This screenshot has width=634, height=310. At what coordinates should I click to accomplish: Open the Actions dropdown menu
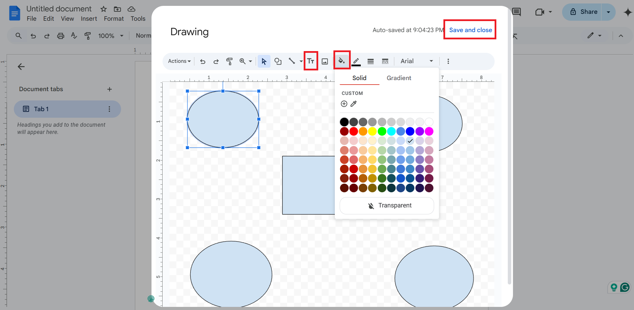pyautogui.click(x=179, y=61)
